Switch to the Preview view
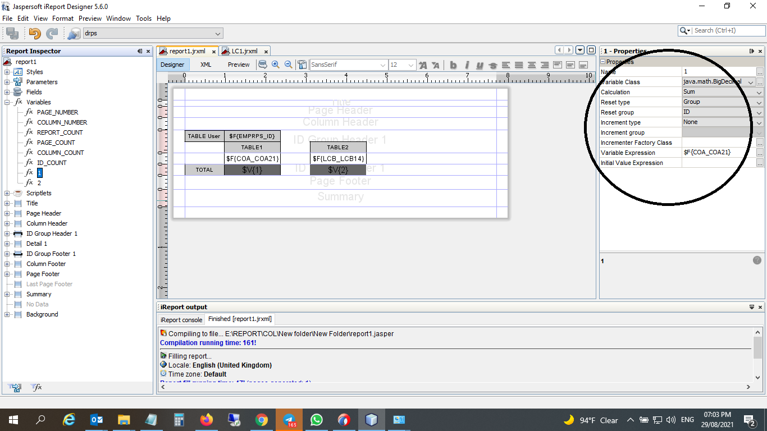The image size is (767, 431). [239, 65]
